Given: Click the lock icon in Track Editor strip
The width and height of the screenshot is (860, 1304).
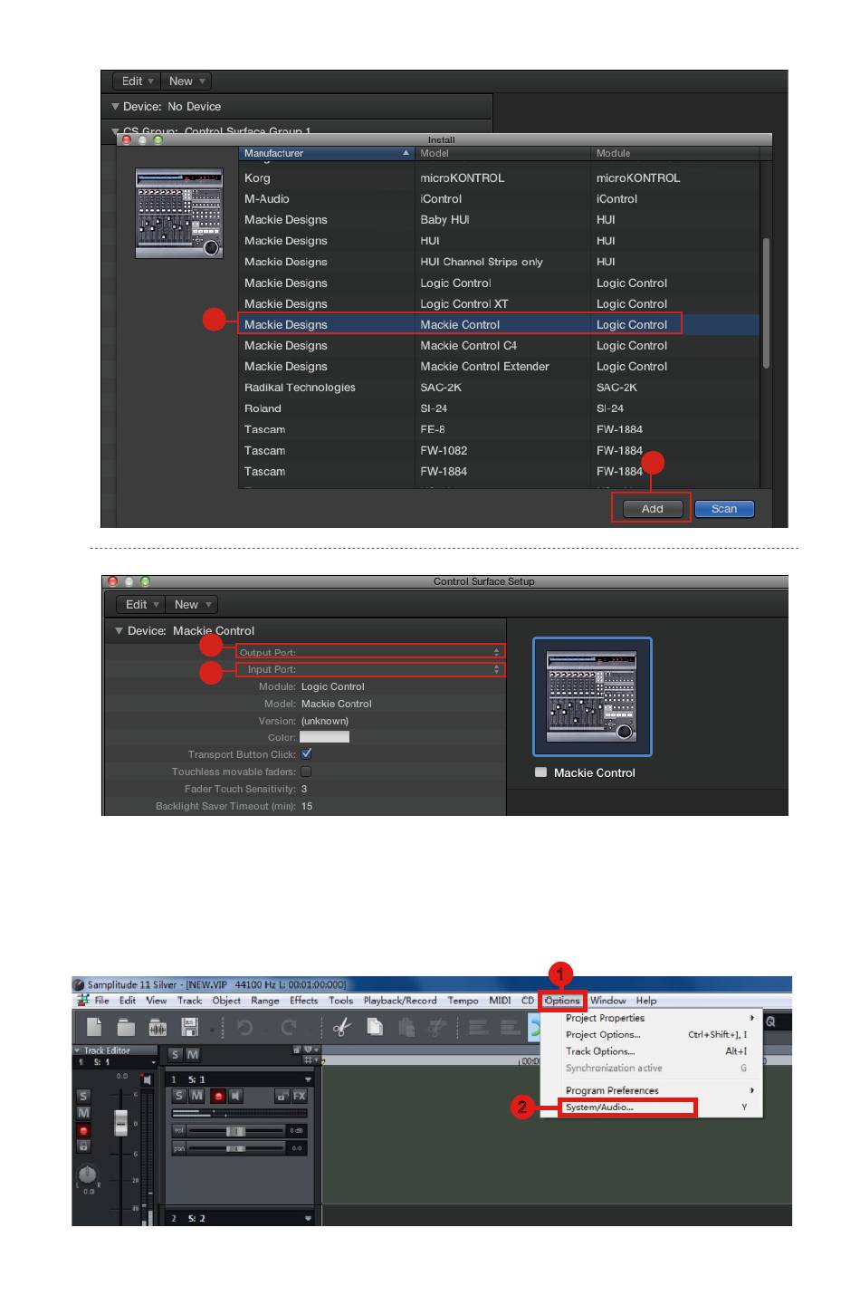Looking at the screenshot, I should point(83,1146).
